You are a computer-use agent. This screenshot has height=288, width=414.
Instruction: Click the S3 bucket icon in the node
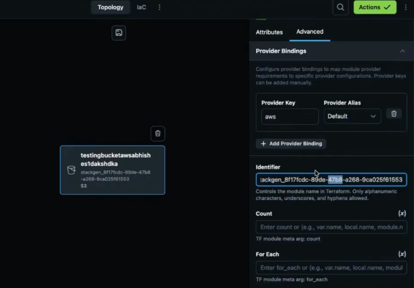(x=71, y=170)
